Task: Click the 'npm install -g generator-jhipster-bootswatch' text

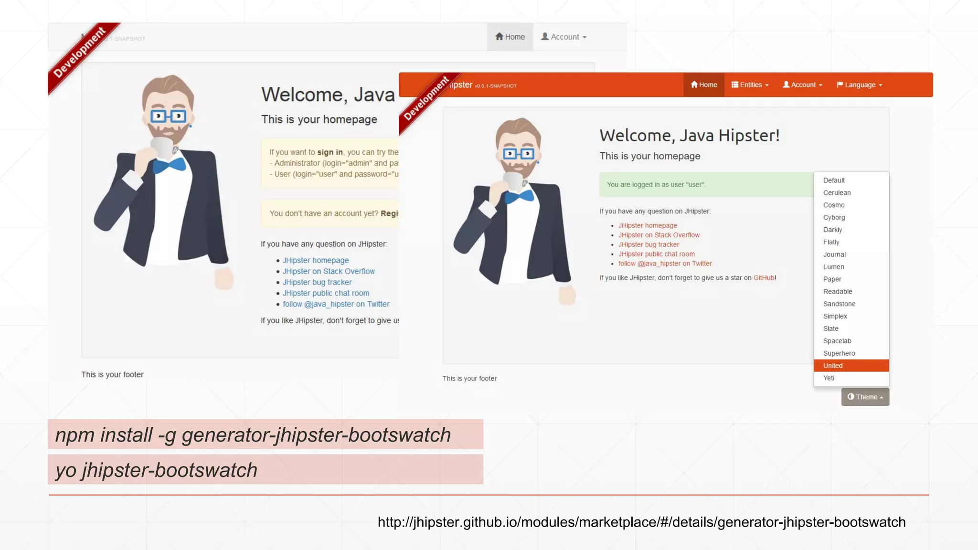Action: point(253,435)
